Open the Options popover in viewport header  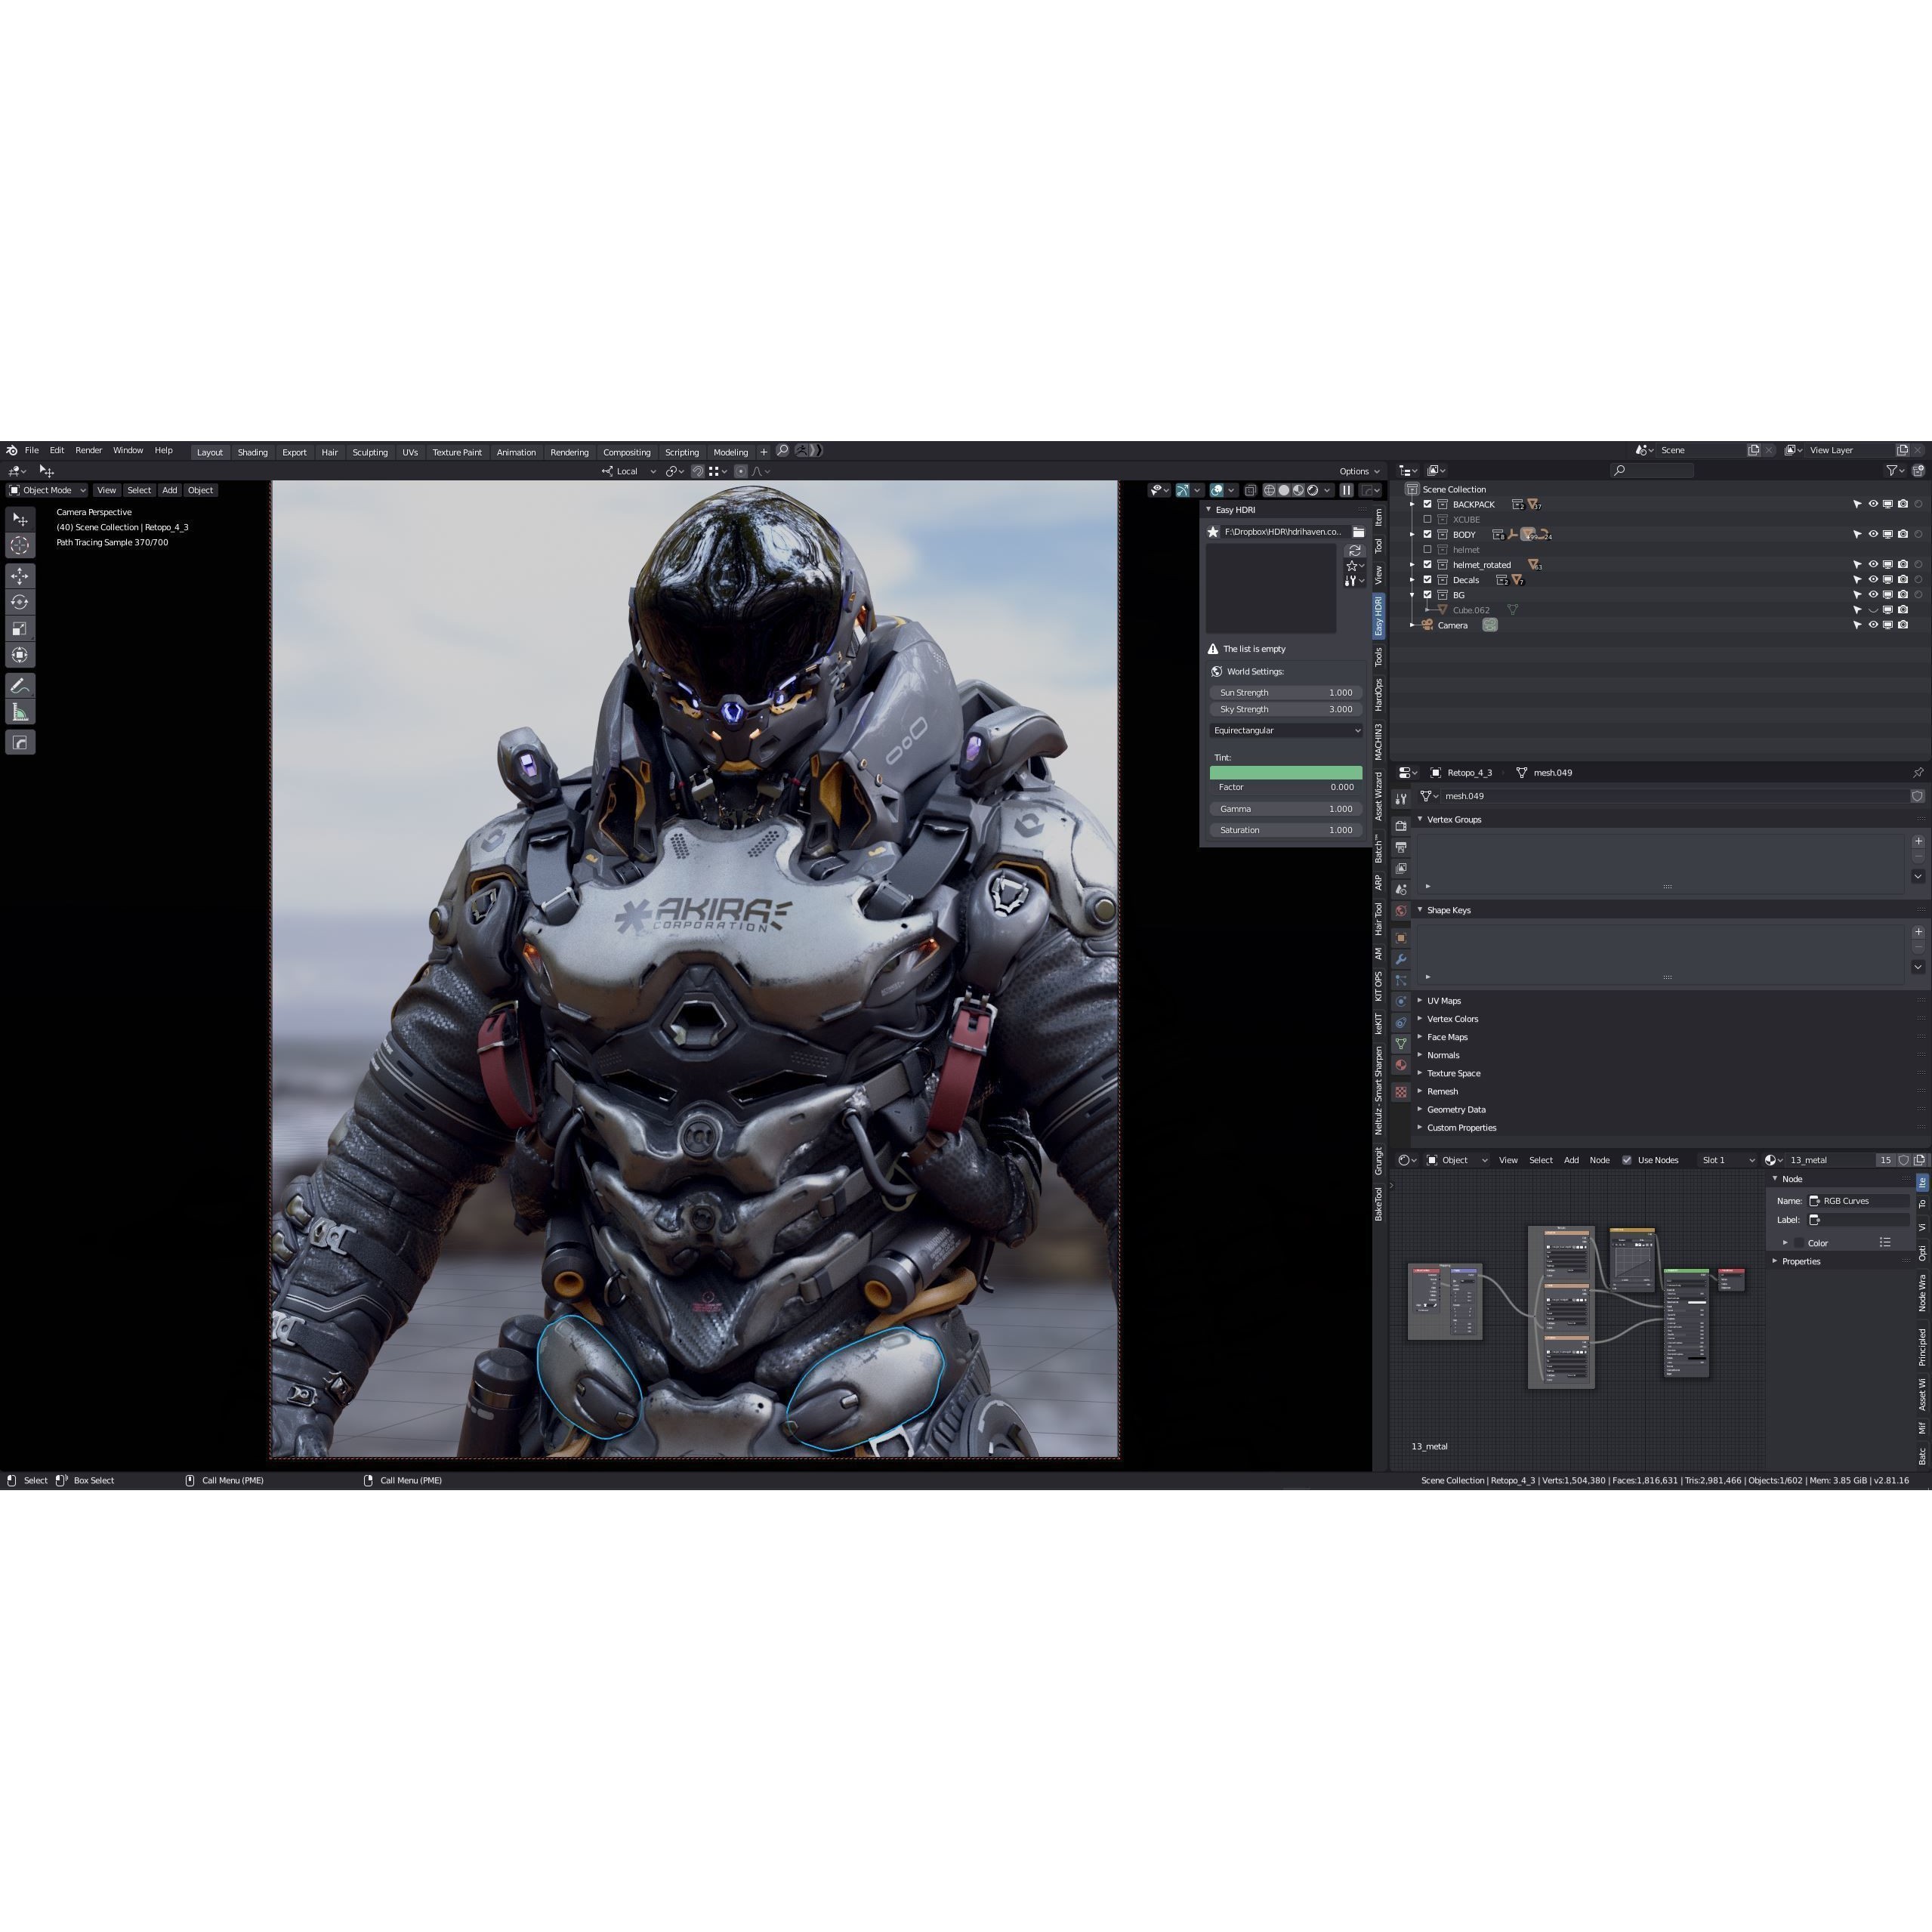pyautogui.click(x=1358, y=471)
